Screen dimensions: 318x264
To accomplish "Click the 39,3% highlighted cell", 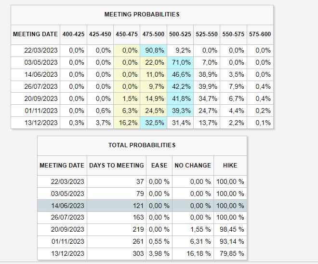I will click(x=180, y=111).
